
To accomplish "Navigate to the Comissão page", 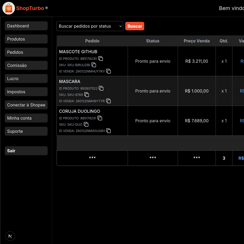I will [x=26, y=65].
